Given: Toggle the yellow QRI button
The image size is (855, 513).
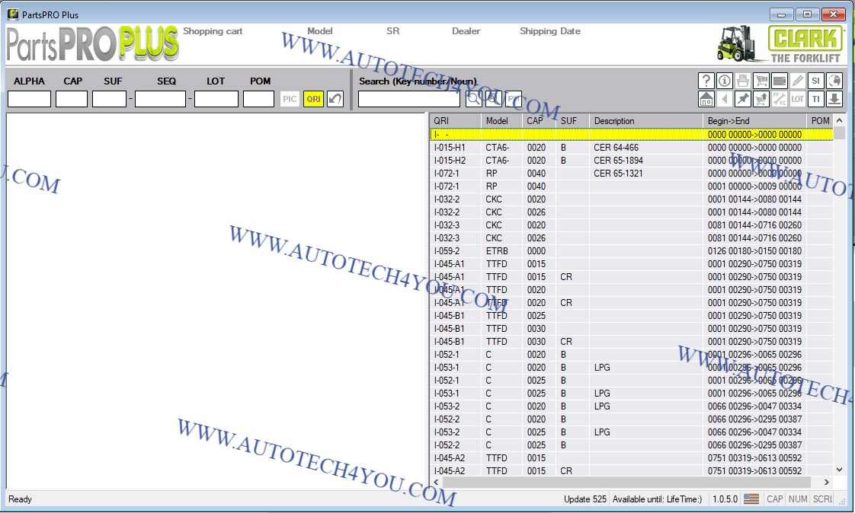Looking at the screenshot, I should (312, 99).
